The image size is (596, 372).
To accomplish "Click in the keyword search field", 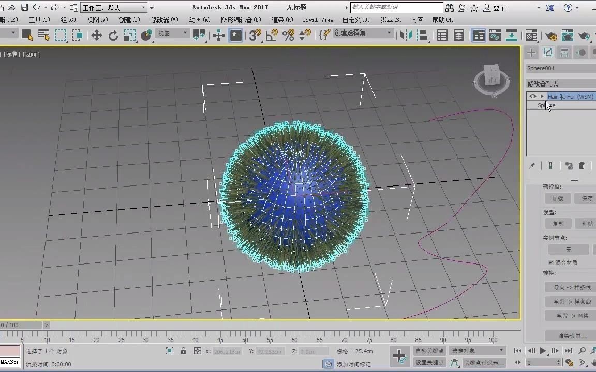I will 396,7.
